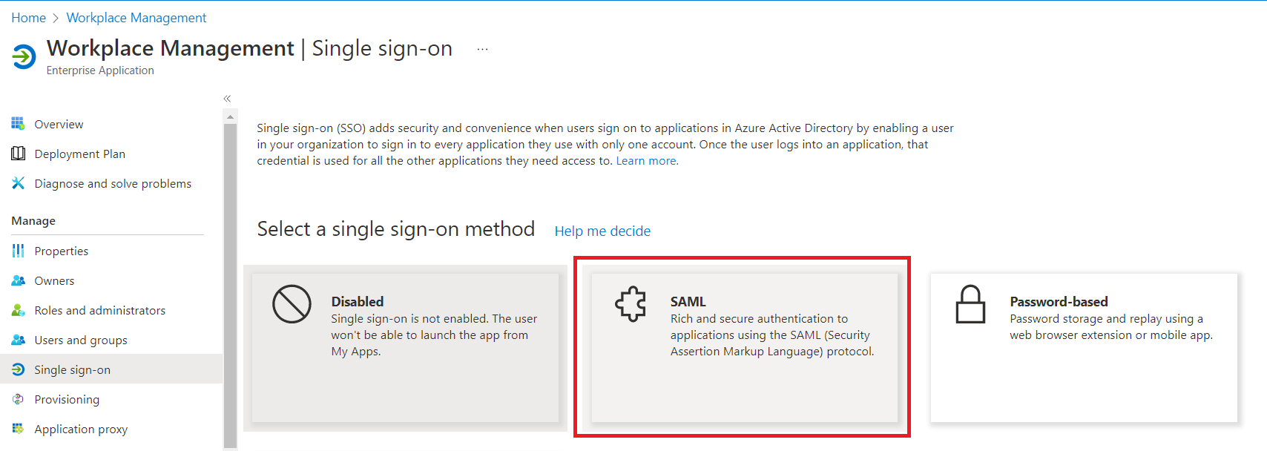Open Properties under Manage
1267x451 pixels.
(61, 251)
